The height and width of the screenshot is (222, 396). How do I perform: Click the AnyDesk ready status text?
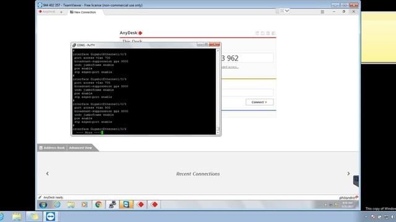tap(54, 197)
